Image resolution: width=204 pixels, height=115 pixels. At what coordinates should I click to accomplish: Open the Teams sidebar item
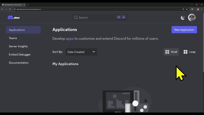coord(13,38)
